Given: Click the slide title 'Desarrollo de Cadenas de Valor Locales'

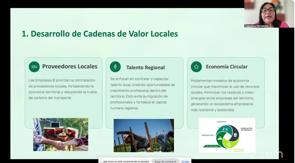Looking at the screenshot, I should coord(100,34).
